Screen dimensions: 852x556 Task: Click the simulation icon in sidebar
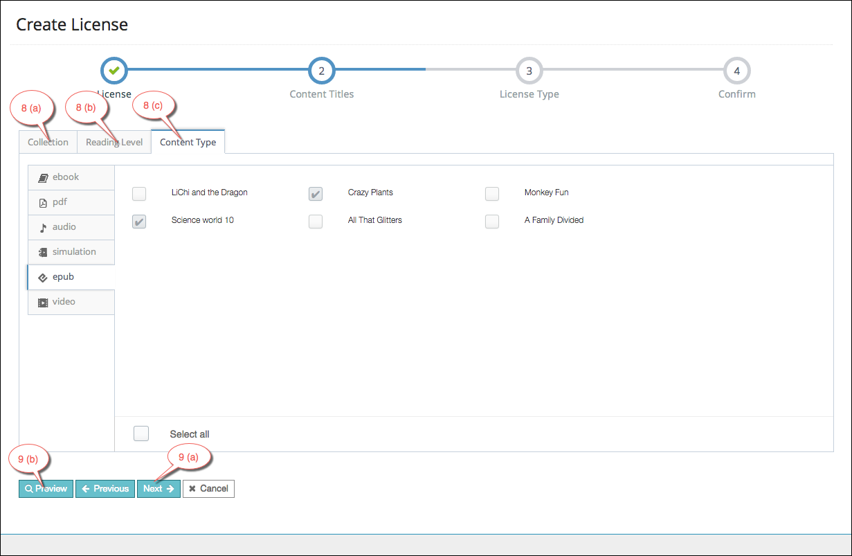(x=43, y=253)
